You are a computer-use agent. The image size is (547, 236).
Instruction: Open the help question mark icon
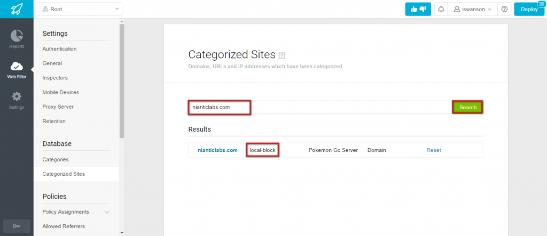tap(504, 10)
